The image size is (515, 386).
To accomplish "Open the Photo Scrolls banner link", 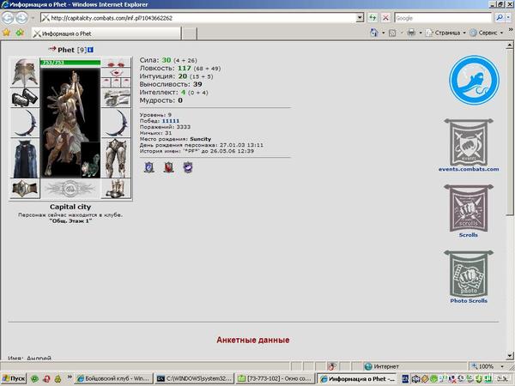I will click(469, 276).
